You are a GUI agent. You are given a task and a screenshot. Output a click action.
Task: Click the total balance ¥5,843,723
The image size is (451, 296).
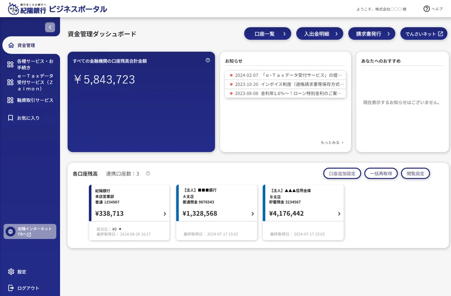(104, 80)
